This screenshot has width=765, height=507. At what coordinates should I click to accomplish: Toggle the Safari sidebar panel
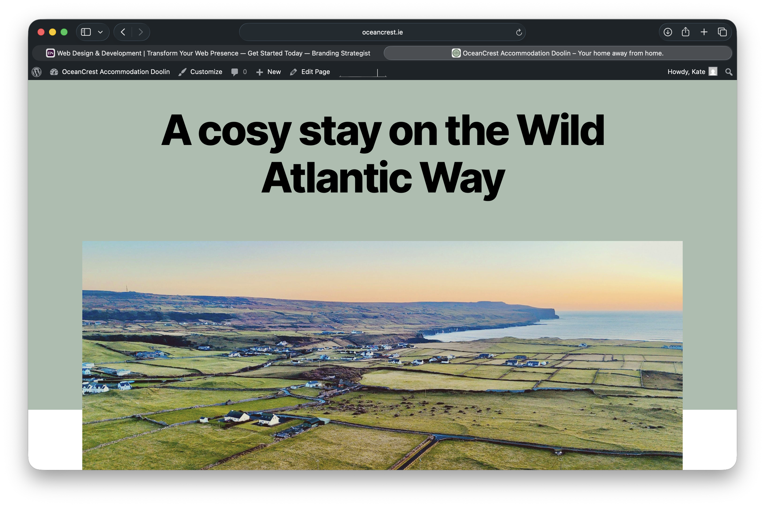tap(86, 32)
